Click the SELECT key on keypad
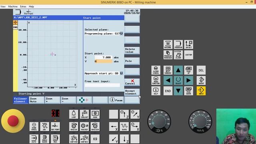256x144 pixels. point(178,80)
